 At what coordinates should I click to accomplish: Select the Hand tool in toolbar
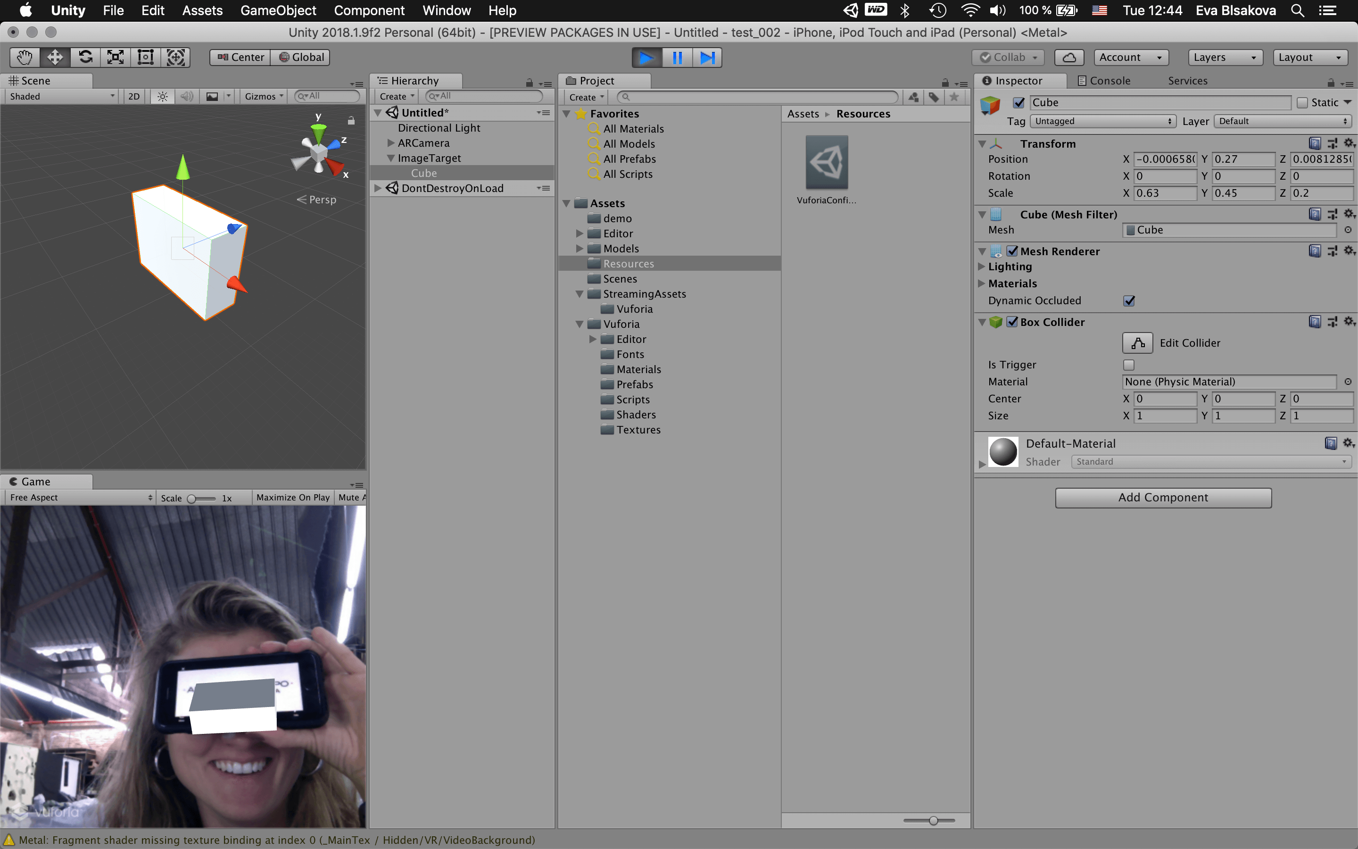pyautogui.click(x=25, y=57)
